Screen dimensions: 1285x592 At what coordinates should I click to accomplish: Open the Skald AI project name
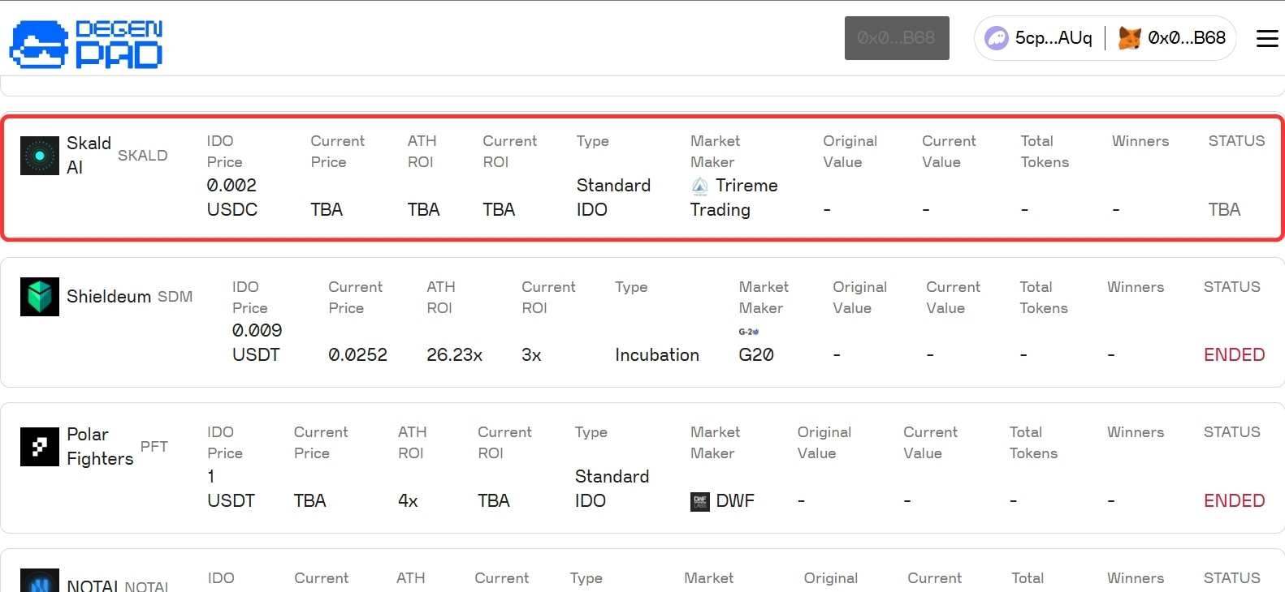[89, 155]
